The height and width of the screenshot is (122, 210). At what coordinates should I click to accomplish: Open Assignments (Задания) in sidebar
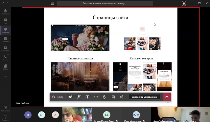(x=5, y=39)
